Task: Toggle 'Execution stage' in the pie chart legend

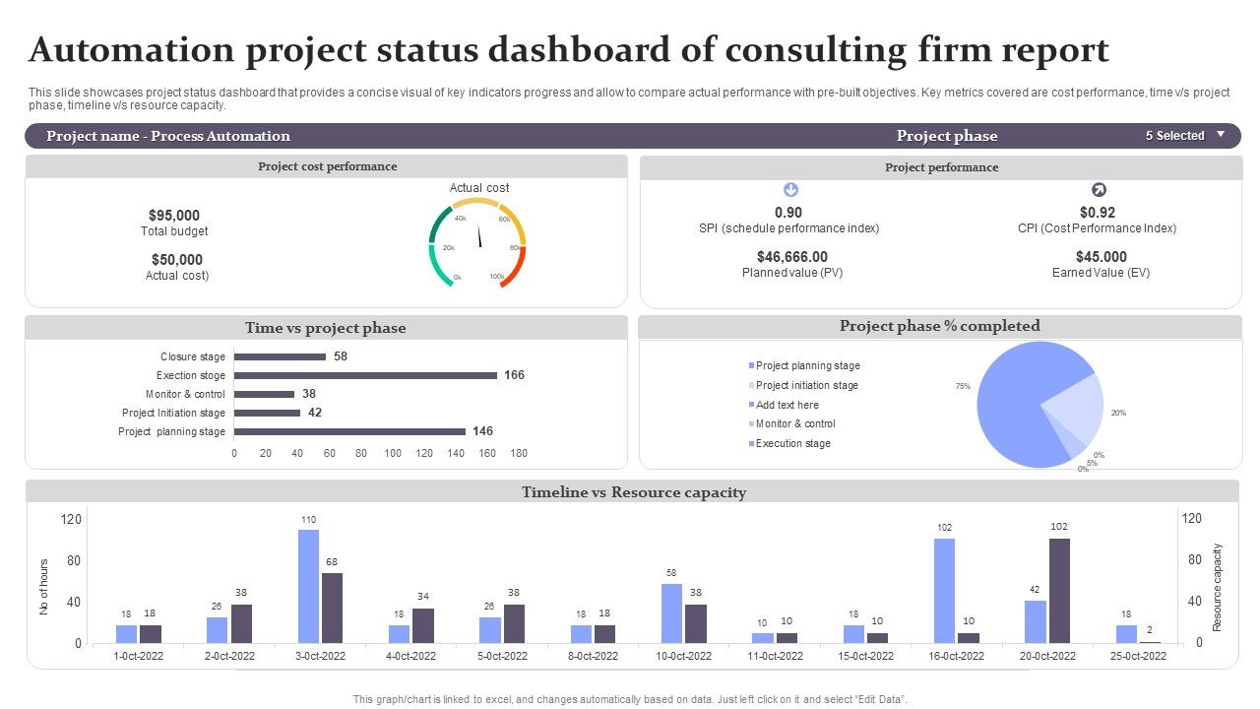Action: click(x=792, y=443)
